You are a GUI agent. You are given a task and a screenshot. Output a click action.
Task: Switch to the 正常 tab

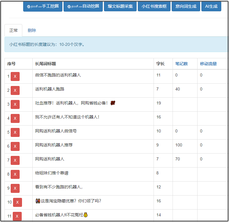(x=13, y=30)
